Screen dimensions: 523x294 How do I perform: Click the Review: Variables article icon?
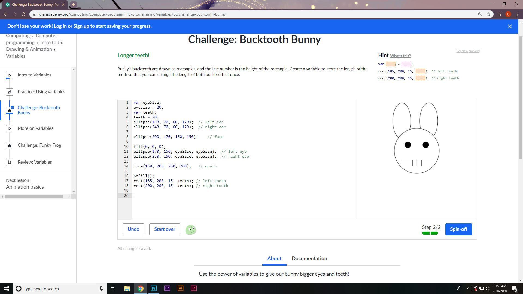coord(10,162)
